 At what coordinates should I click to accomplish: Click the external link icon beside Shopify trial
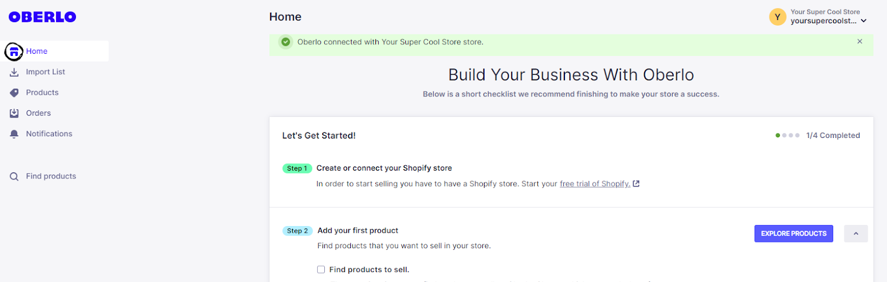[x=636, y=184]
